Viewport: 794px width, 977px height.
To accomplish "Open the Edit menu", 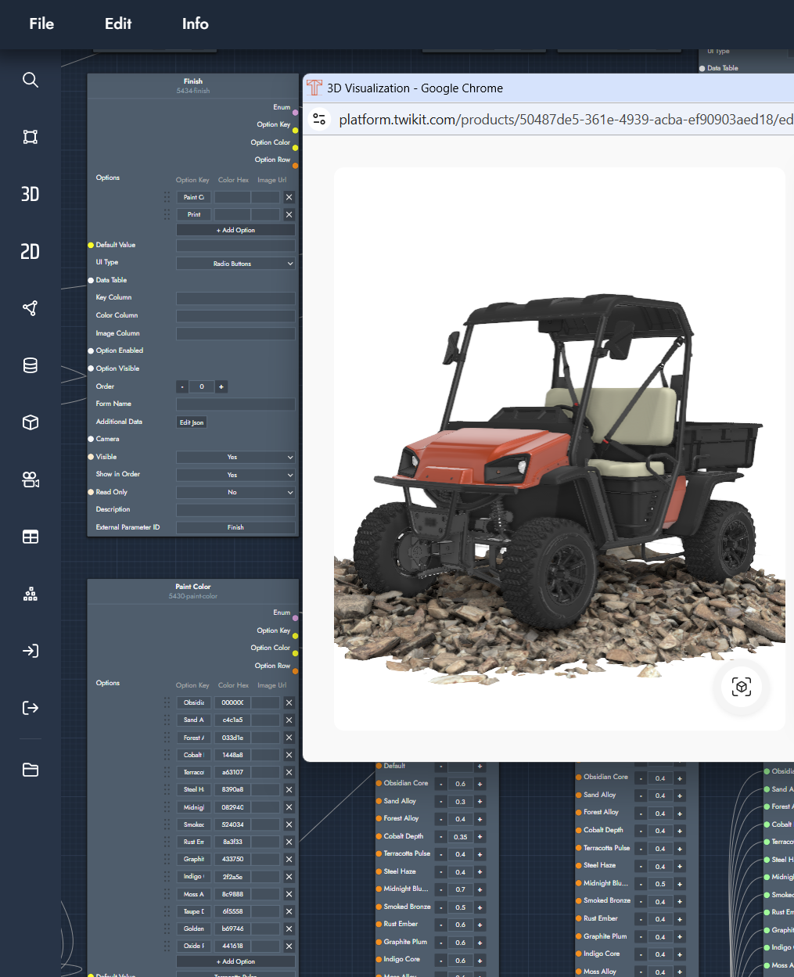I will coord(118,23).
